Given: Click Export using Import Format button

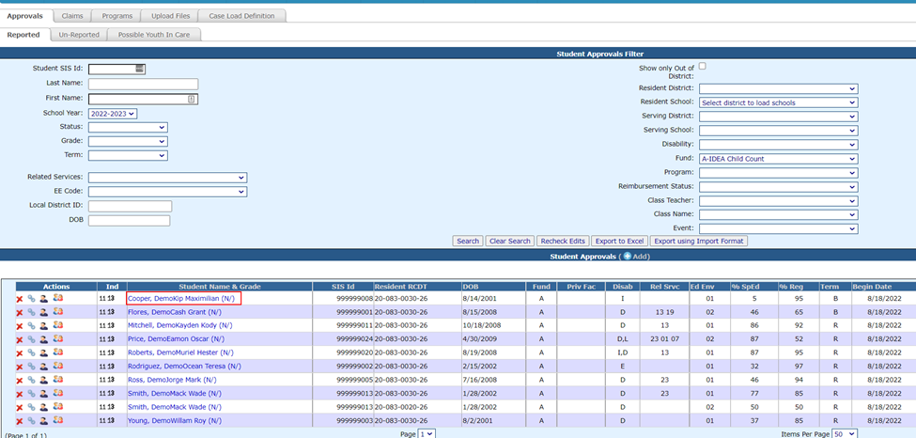Looking at the screenshot, I should click(699, 241).
